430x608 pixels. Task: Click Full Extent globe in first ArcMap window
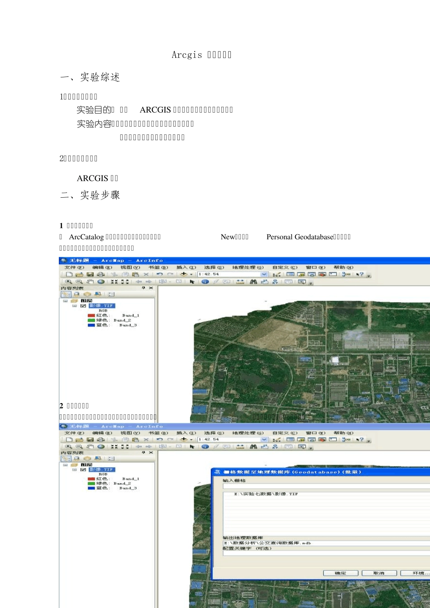(x=100, y=281)
